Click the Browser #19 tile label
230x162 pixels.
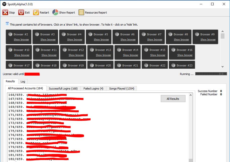click(x=76, y=65)
